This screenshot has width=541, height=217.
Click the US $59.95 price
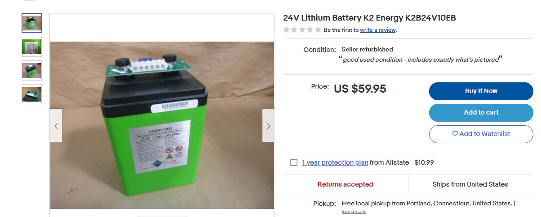360,89
